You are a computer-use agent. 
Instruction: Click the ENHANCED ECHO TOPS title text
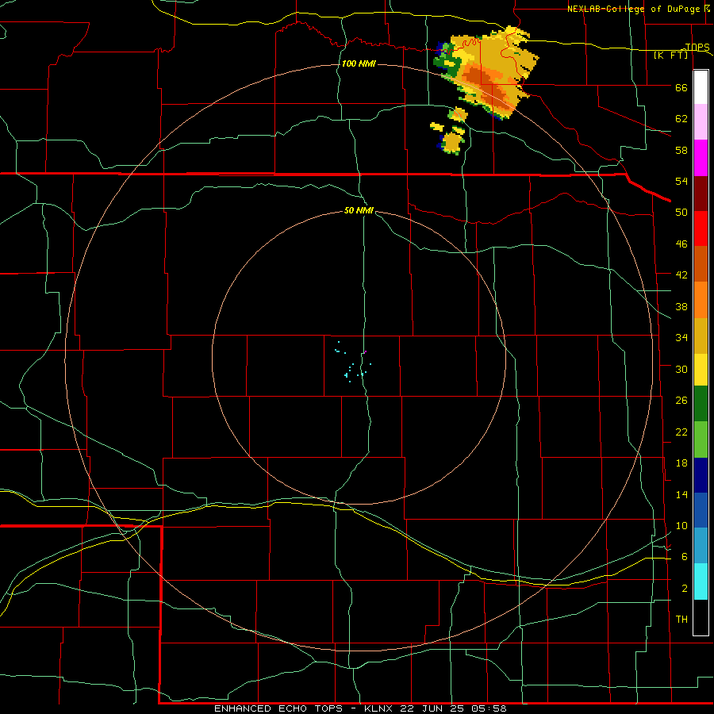(x=278, y=708)
